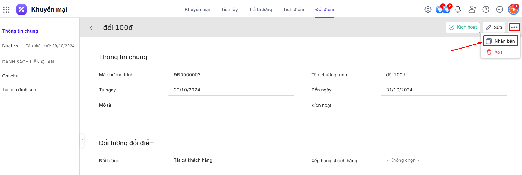This screenshot has height=175, width=522.
Task: Choose Xóa to delete the program
Action: (498, 52)
